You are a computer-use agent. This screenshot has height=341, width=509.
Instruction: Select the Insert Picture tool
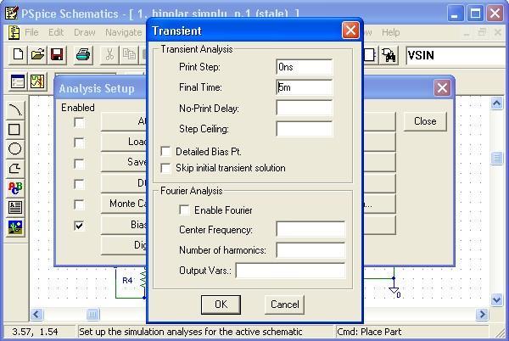click(x=15, y=227)
